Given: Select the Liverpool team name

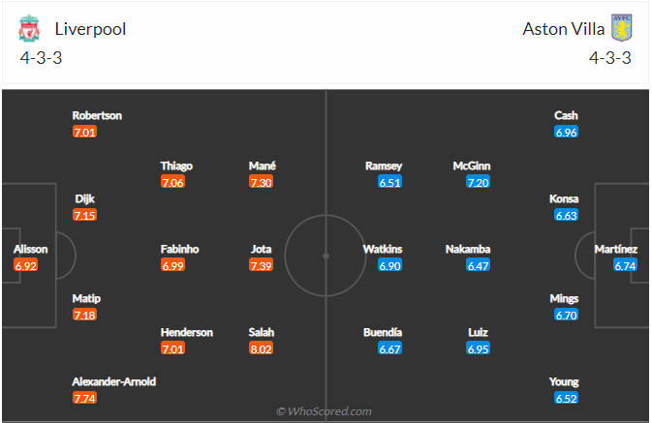Looking at the screenshot, I should coord(90,29).
